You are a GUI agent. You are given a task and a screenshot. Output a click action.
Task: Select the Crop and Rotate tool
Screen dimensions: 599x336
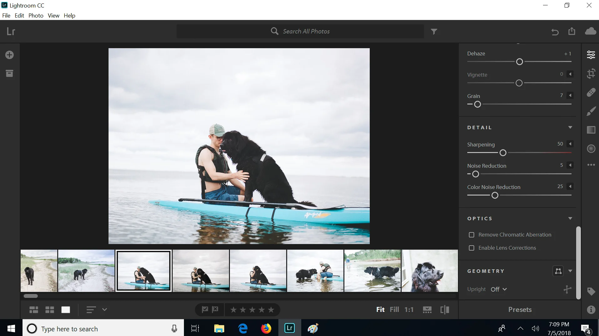pyautogui.click(x=591, y=74)
